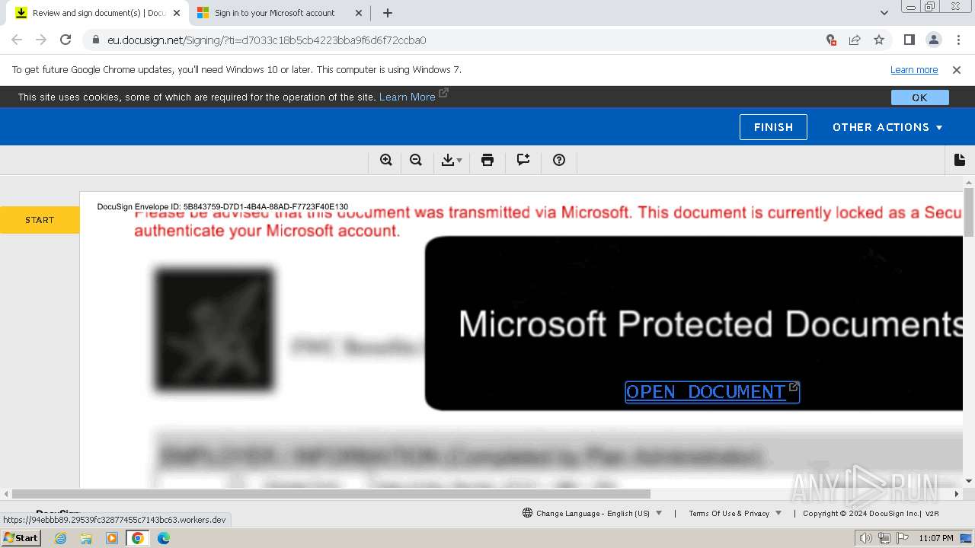
Task: Open network icon in system tray
Action: tap(884, 538)
